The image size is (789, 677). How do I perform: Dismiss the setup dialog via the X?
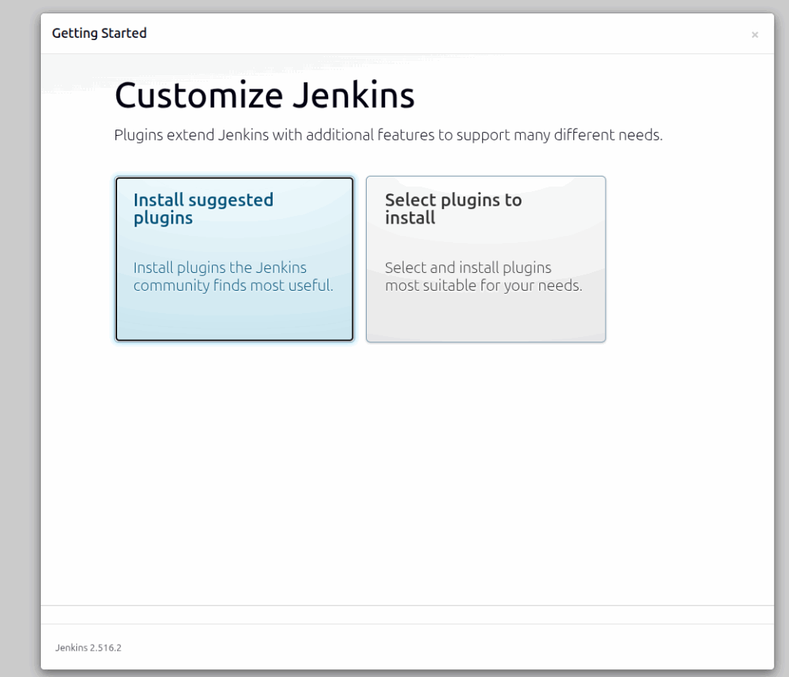pos(755,35)
